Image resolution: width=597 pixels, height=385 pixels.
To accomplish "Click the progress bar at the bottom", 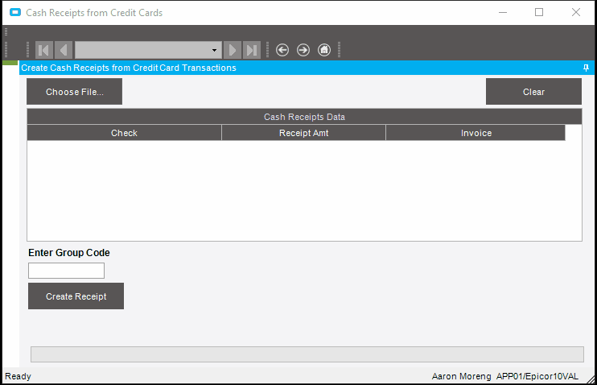I will pos(307,354).
